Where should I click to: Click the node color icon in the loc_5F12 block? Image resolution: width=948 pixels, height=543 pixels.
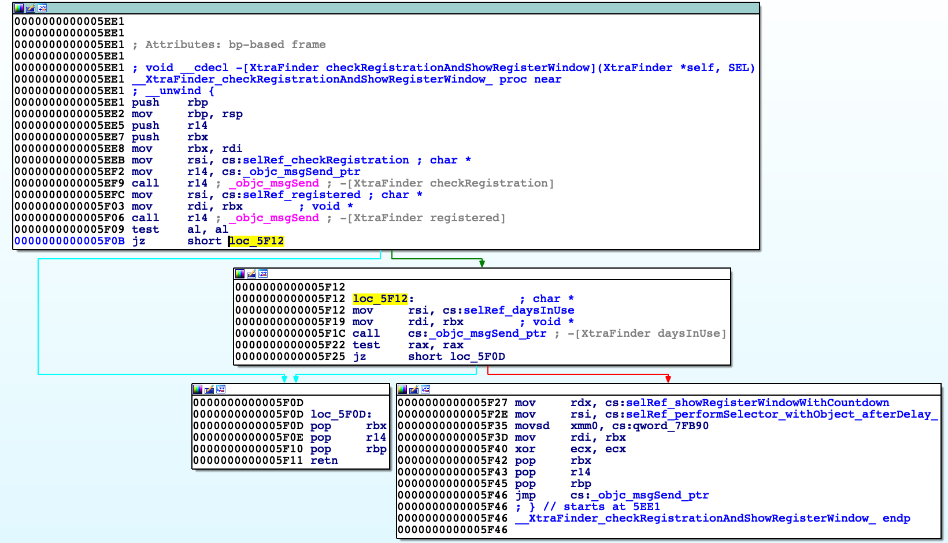(x=240, y=274)
